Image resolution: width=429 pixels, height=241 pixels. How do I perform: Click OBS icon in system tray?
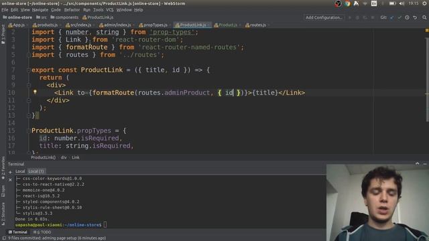pyautogui.click(x=338, y=3)
